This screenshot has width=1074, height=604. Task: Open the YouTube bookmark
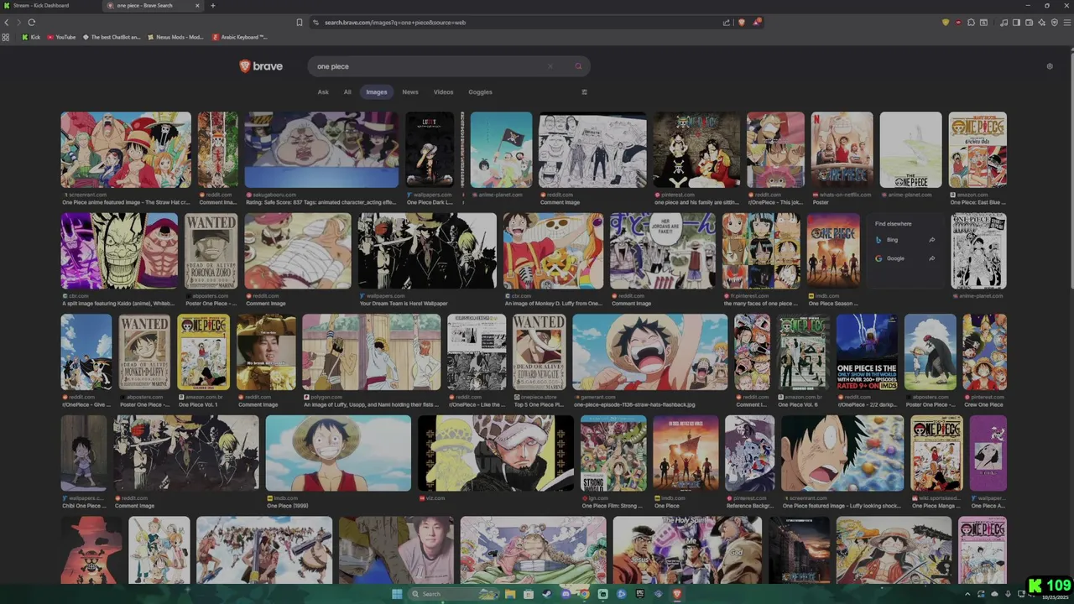point(61,37)
